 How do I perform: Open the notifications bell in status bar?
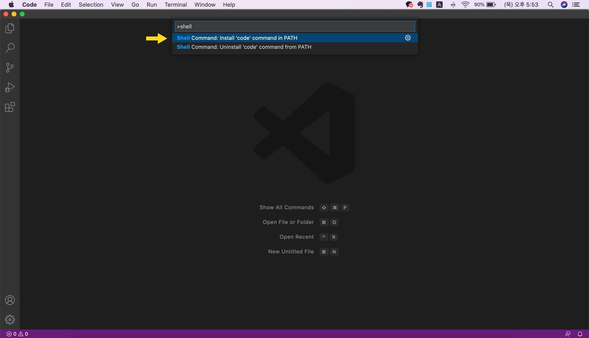click(580, 334)
